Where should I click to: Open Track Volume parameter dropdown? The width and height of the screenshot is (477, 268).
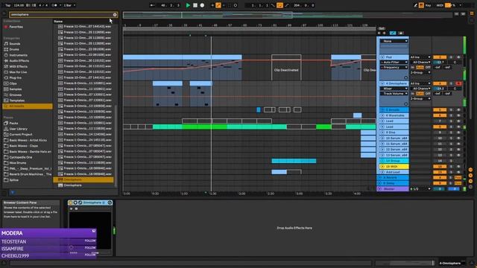click(394, 94)
